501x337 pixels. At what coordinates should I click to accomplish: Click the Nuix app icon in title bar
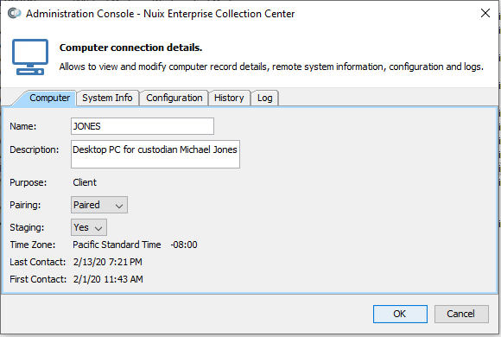14,14
